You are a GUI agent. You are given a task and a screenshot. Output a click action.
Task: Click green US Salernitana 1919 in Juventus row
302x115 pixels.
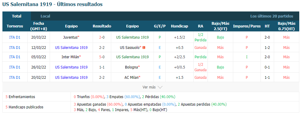point(132,37)
